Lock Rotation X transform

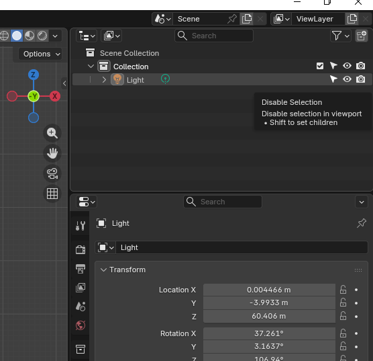pyautogui.click(x=343, y=333)
